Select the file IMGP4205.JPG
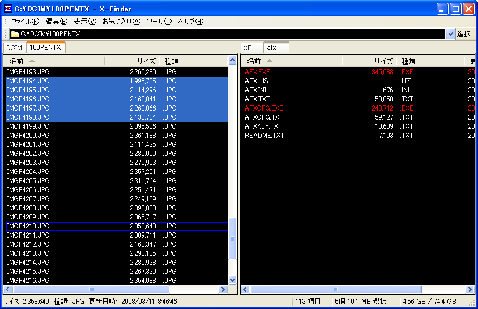This screenshot has height=309, width=478. (28, 181)
